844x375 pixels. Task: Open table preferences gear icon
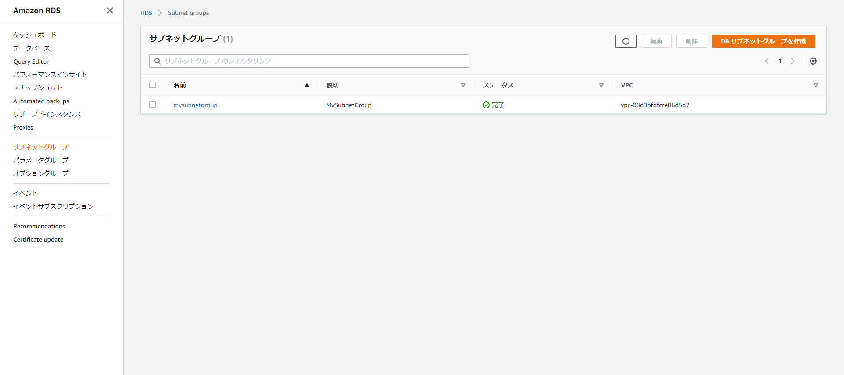(x=813, y=61)
